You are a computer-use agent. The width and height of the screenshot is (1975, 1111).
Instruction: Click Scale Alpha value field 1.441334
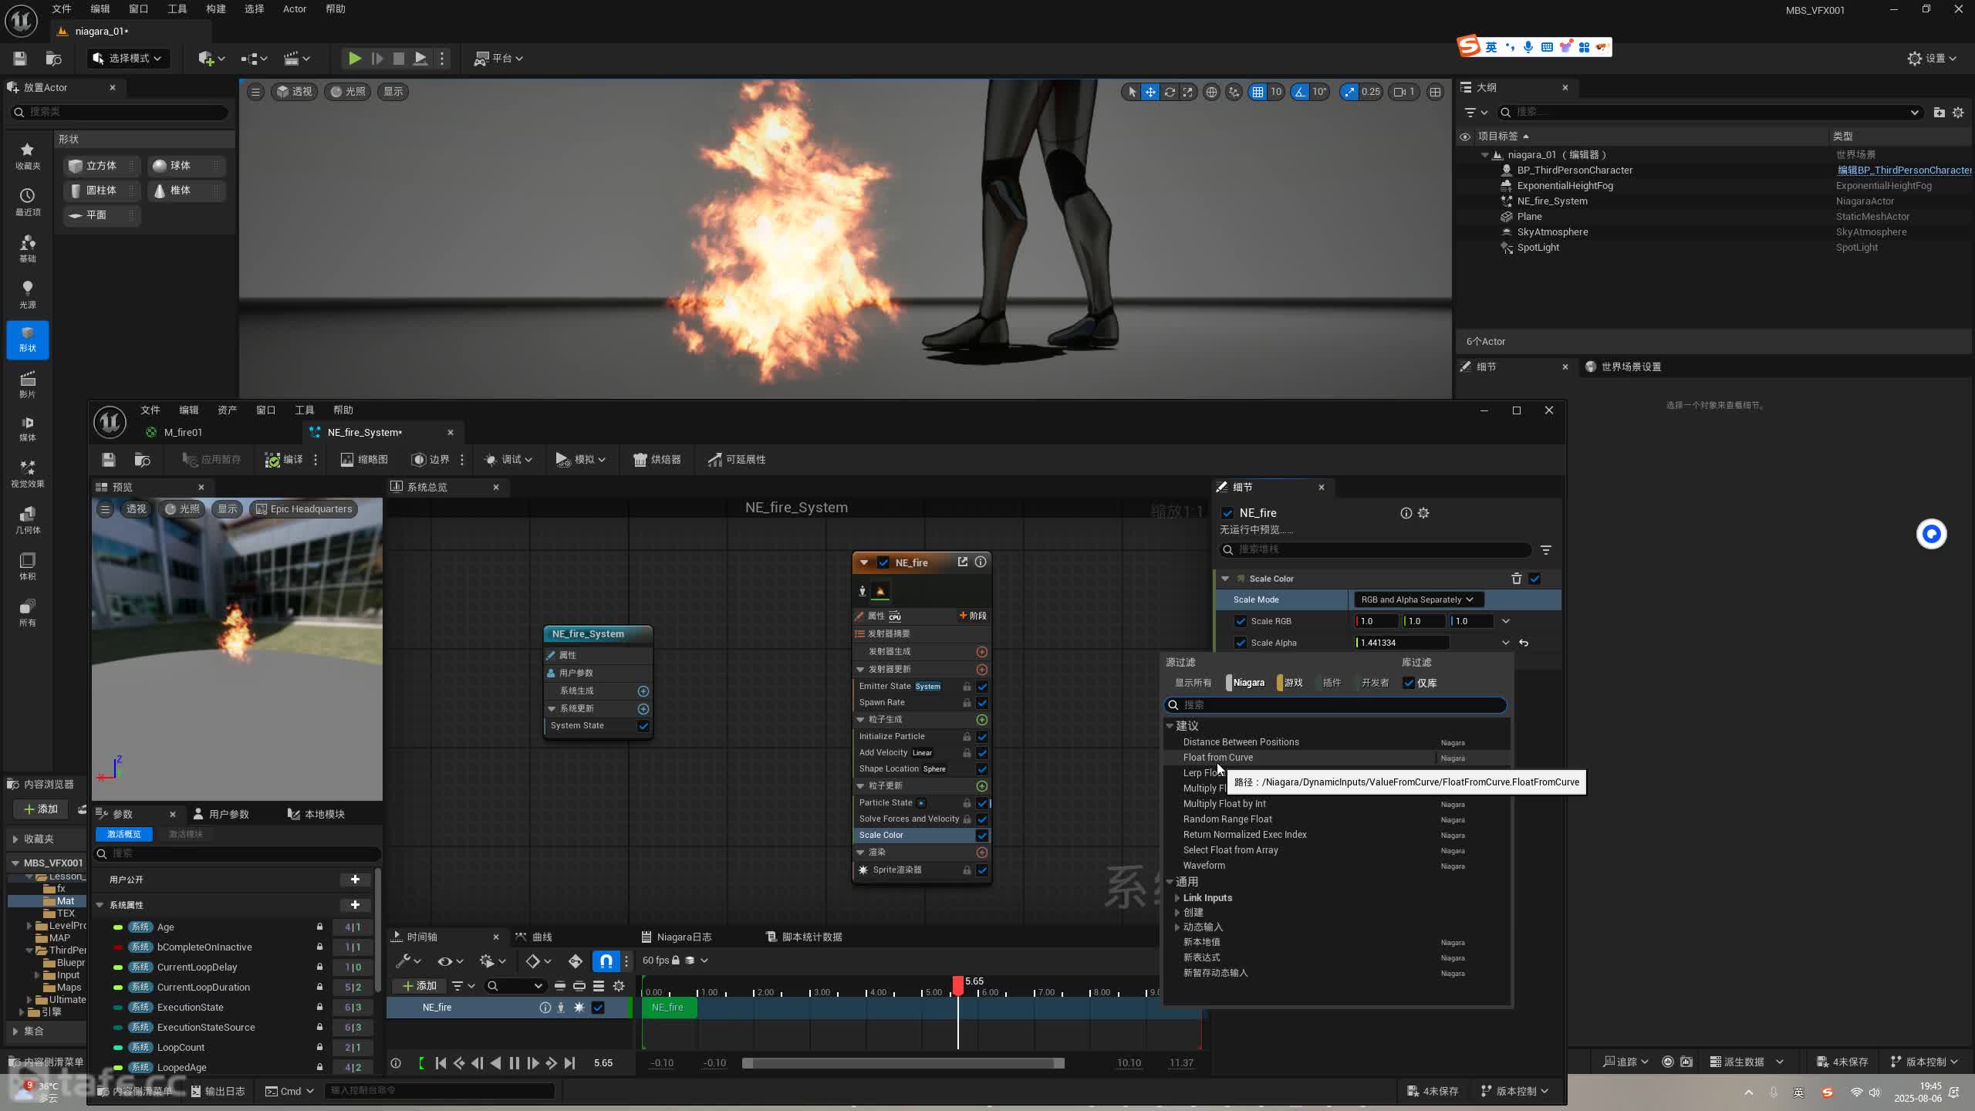point(1402,643)
